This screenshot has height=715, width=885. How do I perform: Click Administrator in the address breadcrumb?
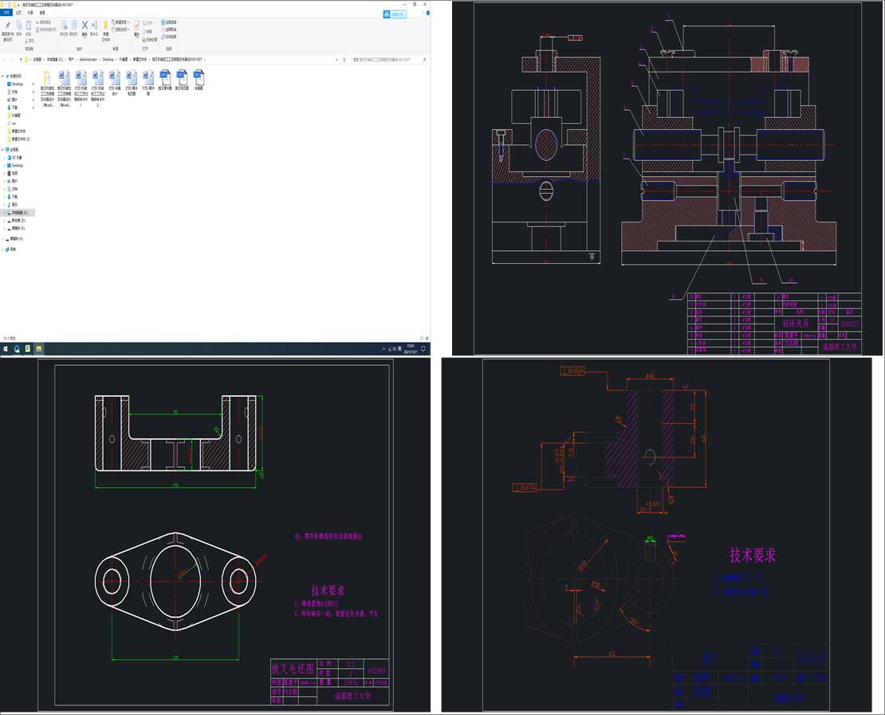point(88,59)
